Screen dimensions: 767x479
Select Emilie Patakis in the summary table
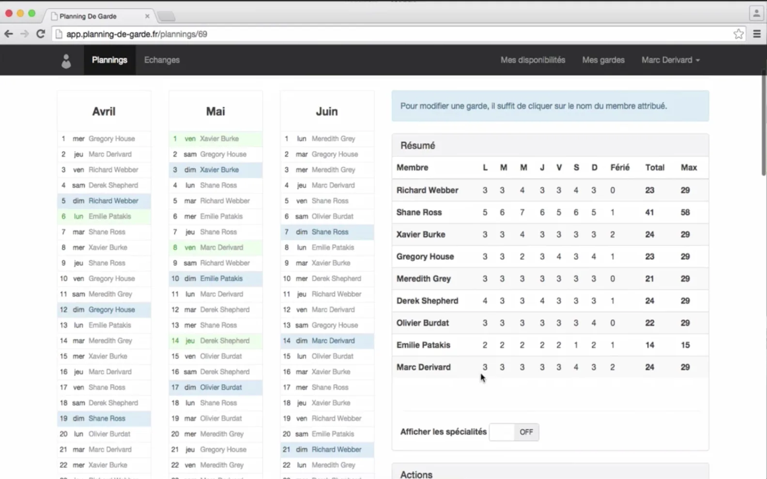[423, 345]
